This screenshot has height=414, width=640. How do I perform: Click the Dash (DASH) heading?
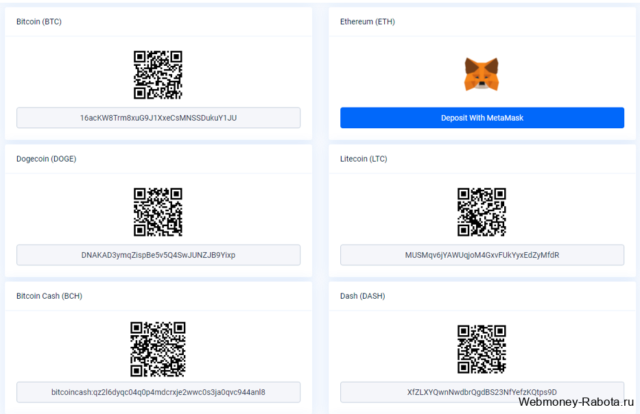(362, 295)
